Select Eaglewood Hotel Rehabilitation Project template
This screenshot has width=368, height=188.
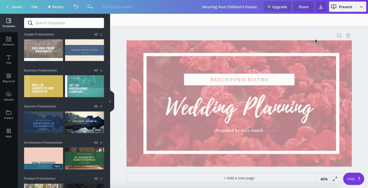coord(84,158)
